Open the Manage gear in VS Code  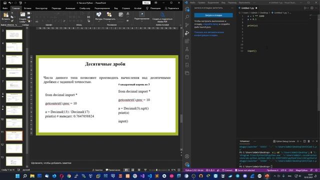pyautogui.click(x=187, y=164)
